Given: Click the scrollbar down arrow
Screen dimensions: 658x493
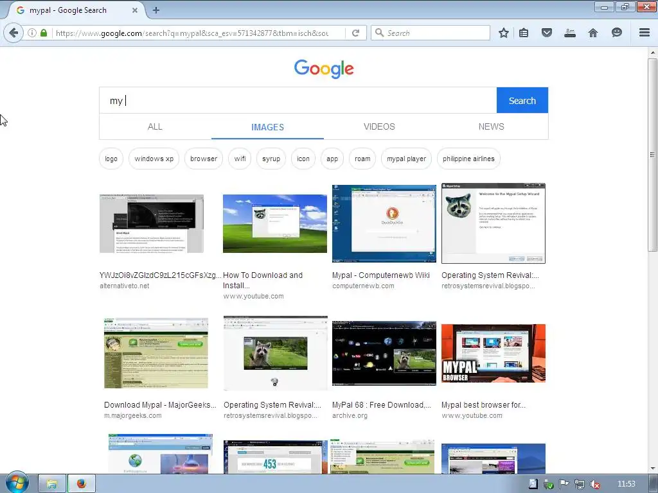Looking at the screenshot, I should (x=653, y=468).
